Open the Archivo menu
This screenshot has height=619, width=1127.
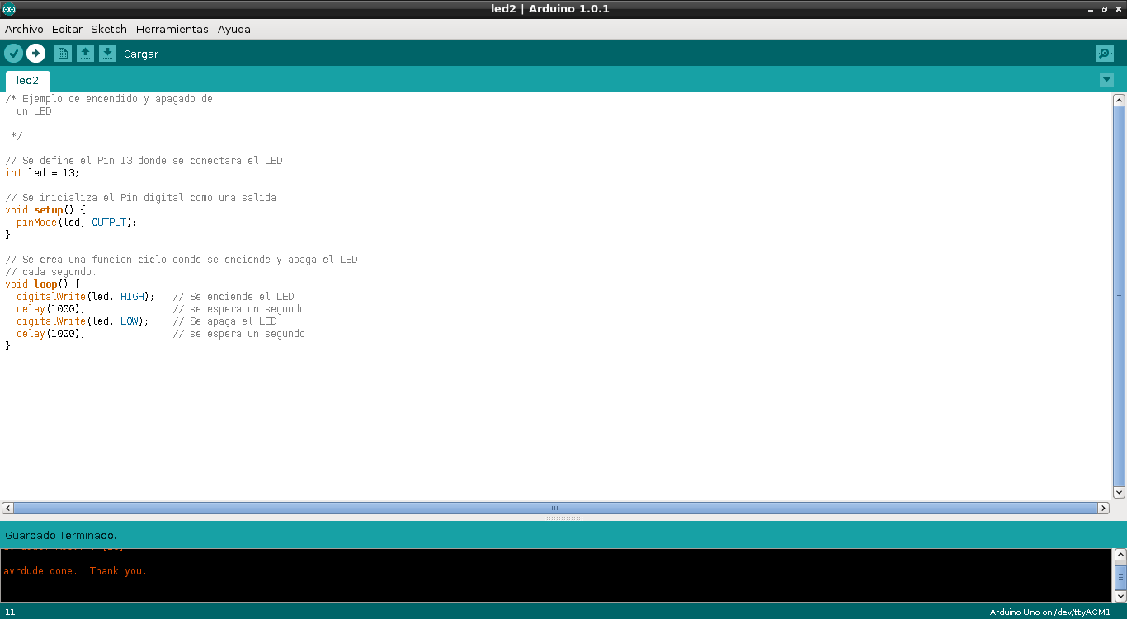click(24, 29)
